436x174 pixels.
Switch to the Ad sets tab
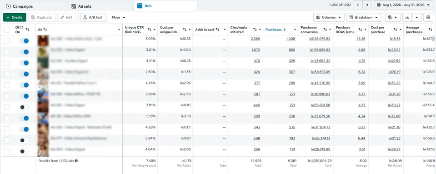click(100, 6)
